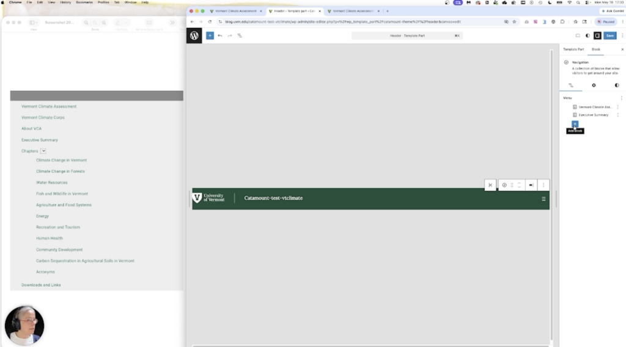Click the Ask Gemini button
The width and height of the screenshot is (626, 347).
point(613,11)
